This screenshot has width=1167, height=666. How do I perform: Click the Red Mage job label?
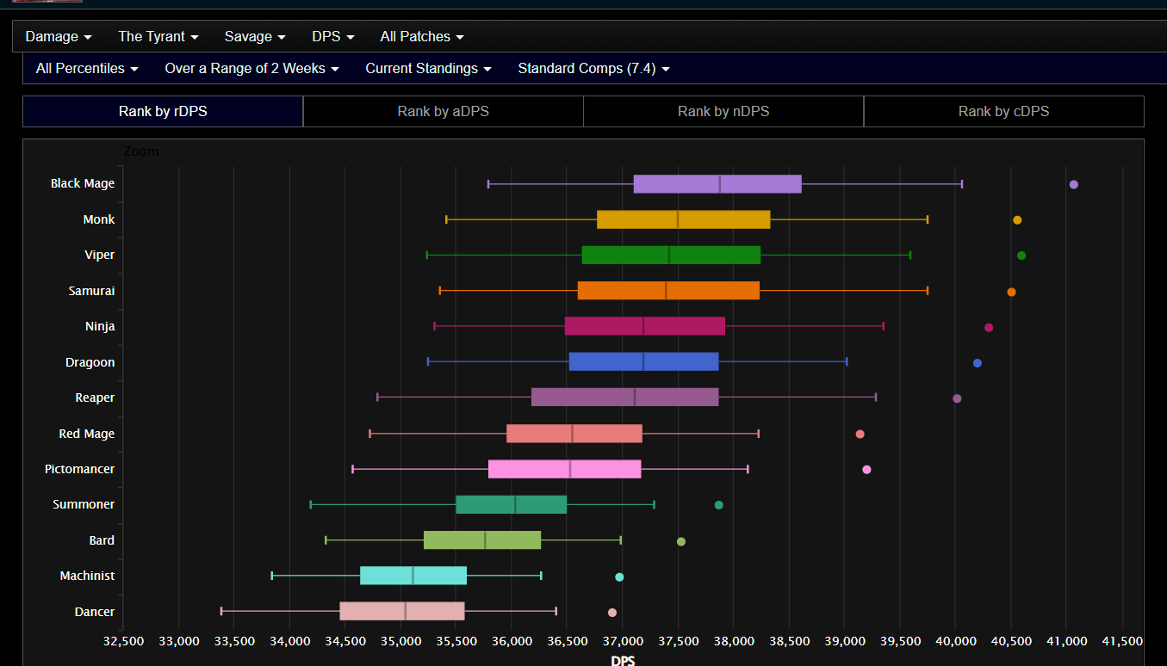coord(87,434)
